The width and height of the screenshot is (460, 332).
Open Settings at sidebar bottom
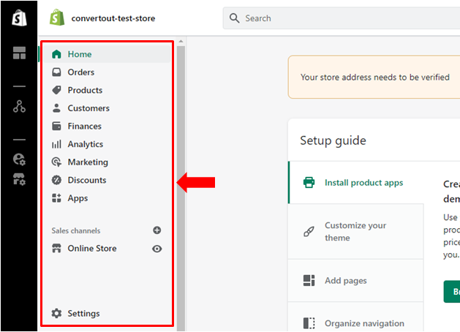pyautogui.click(x=107, y=313)
